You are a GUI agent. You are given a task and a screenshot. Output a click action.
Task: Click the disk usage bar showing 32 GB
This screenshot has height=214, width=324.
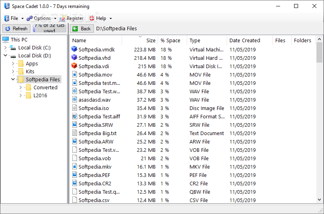coord(49,28)
